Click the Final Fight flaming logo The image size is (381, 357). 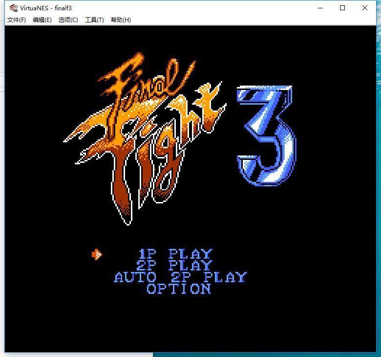[145, 139]
